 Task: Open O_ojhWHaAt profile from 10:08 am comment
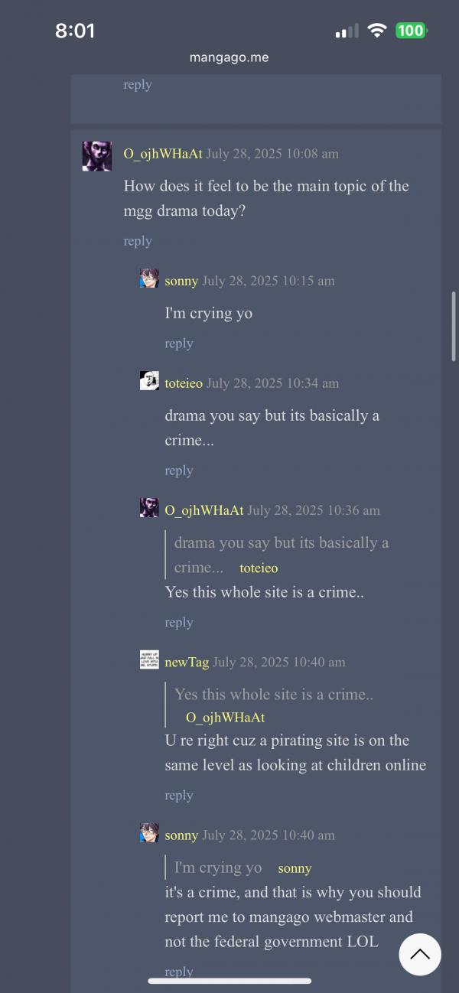[163, 154]
